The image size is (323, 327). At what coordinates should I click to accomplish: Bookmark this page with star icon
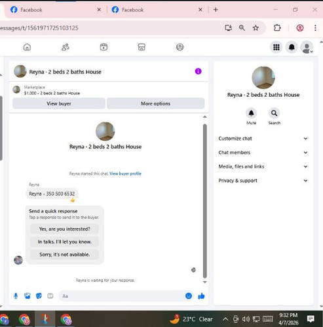click(256, 28)
